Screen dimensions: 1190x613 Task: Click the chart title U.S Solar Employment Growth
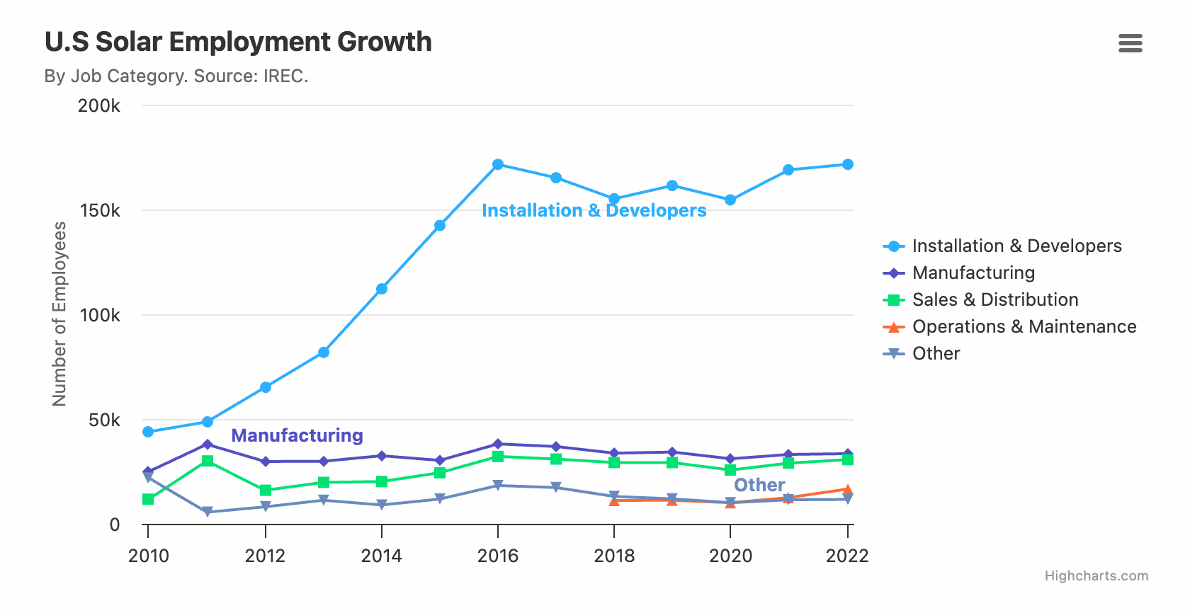[238, 42]
